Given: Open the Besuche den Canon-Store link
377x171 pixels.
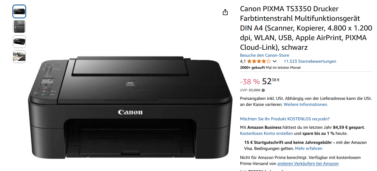Looking at the screenshot, I should click(264, 55).
